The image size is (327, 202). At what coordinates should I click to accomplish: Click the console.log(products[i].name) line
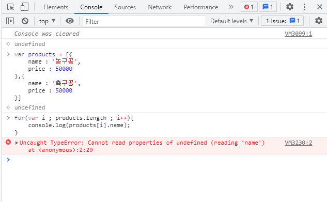79,125
